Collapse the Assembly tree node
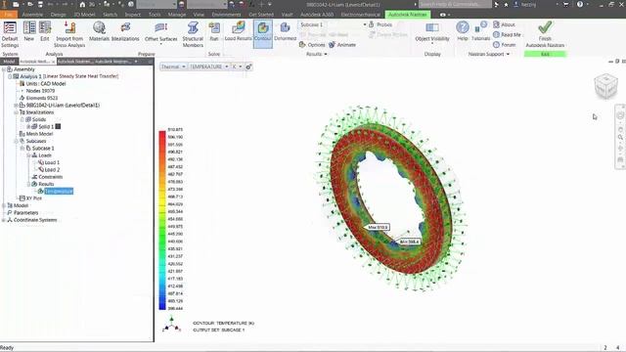Viewport: 626px width, 352px height. coord(4,69)
